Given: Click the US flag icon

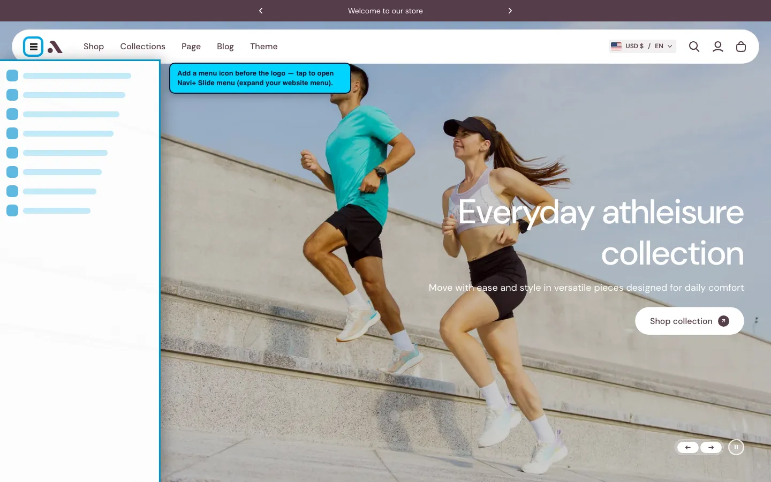Looking at the screenshot, I should click(616, 46).
